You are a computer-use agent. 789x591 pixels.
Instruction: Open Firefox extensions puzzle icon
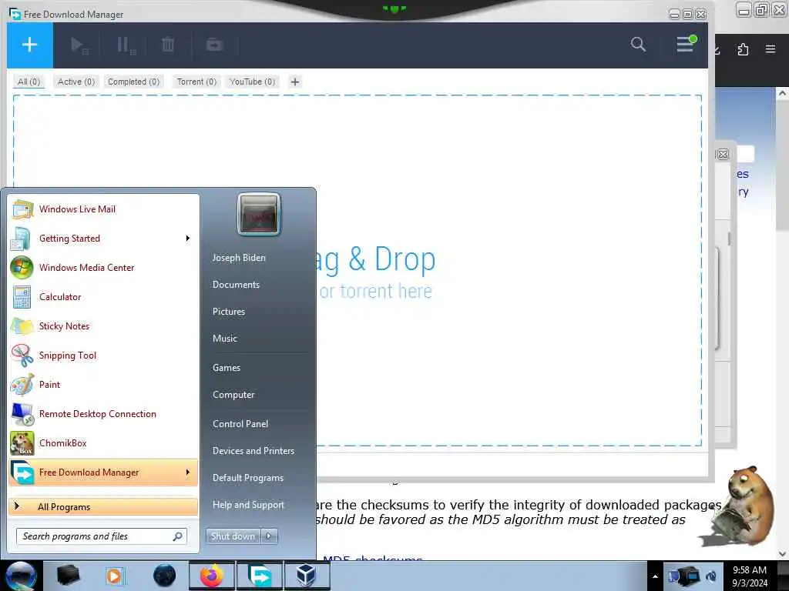coord(744,49)
